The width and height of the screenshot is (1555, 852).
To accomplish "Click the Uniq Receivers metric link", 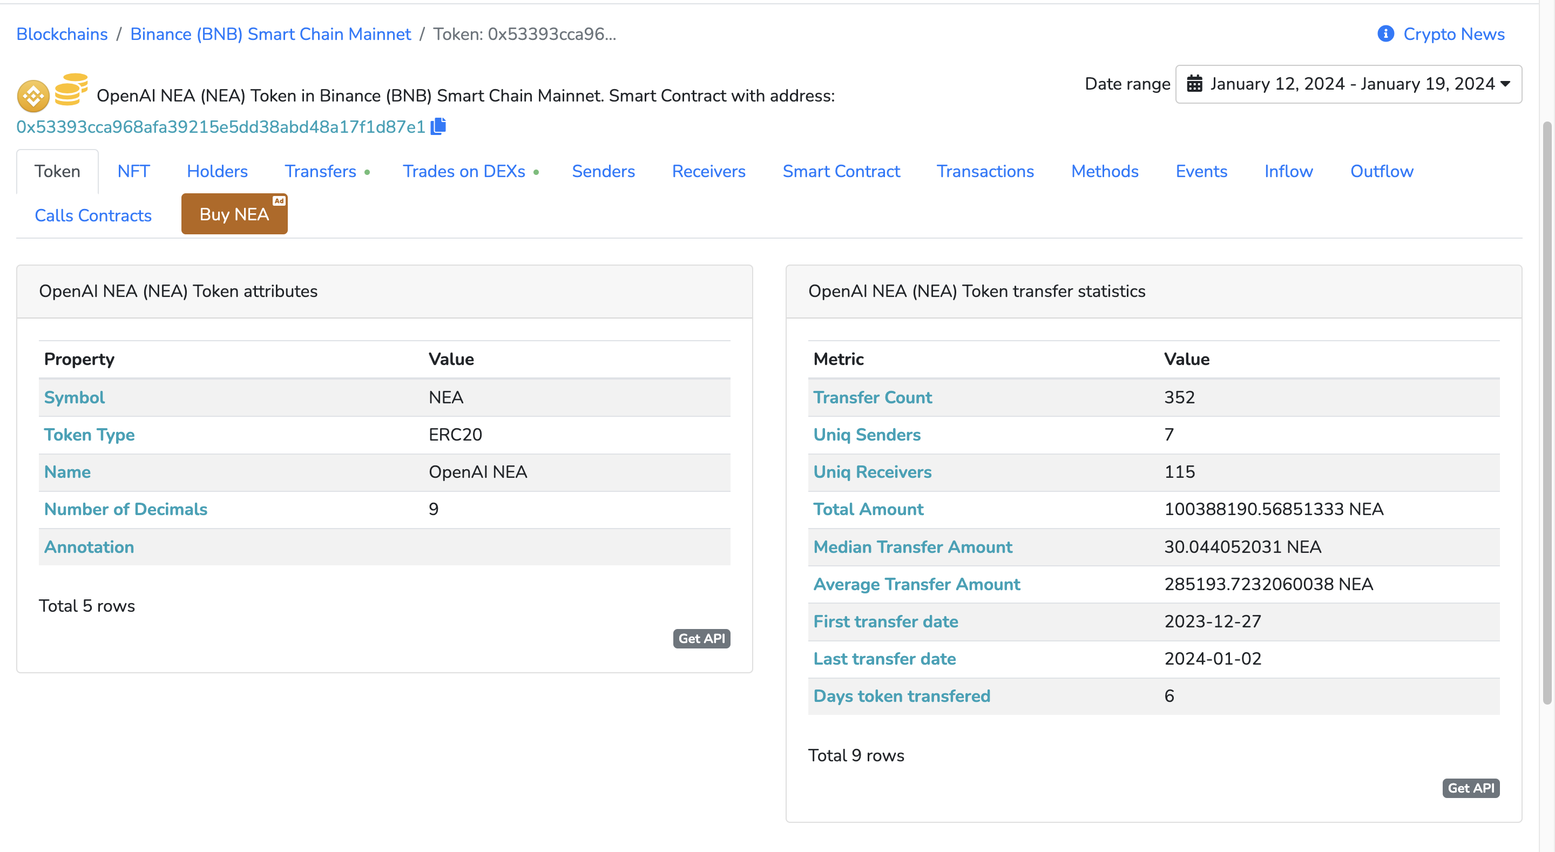I will click(x=873, y=472).
